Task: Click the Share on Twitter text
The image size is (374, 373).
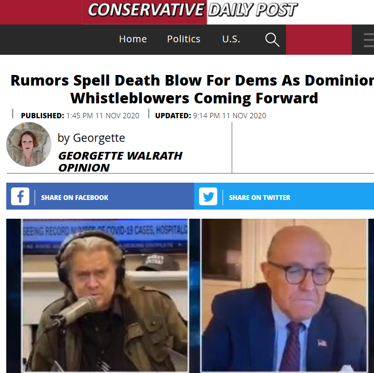Action: (x=260, y=198)
